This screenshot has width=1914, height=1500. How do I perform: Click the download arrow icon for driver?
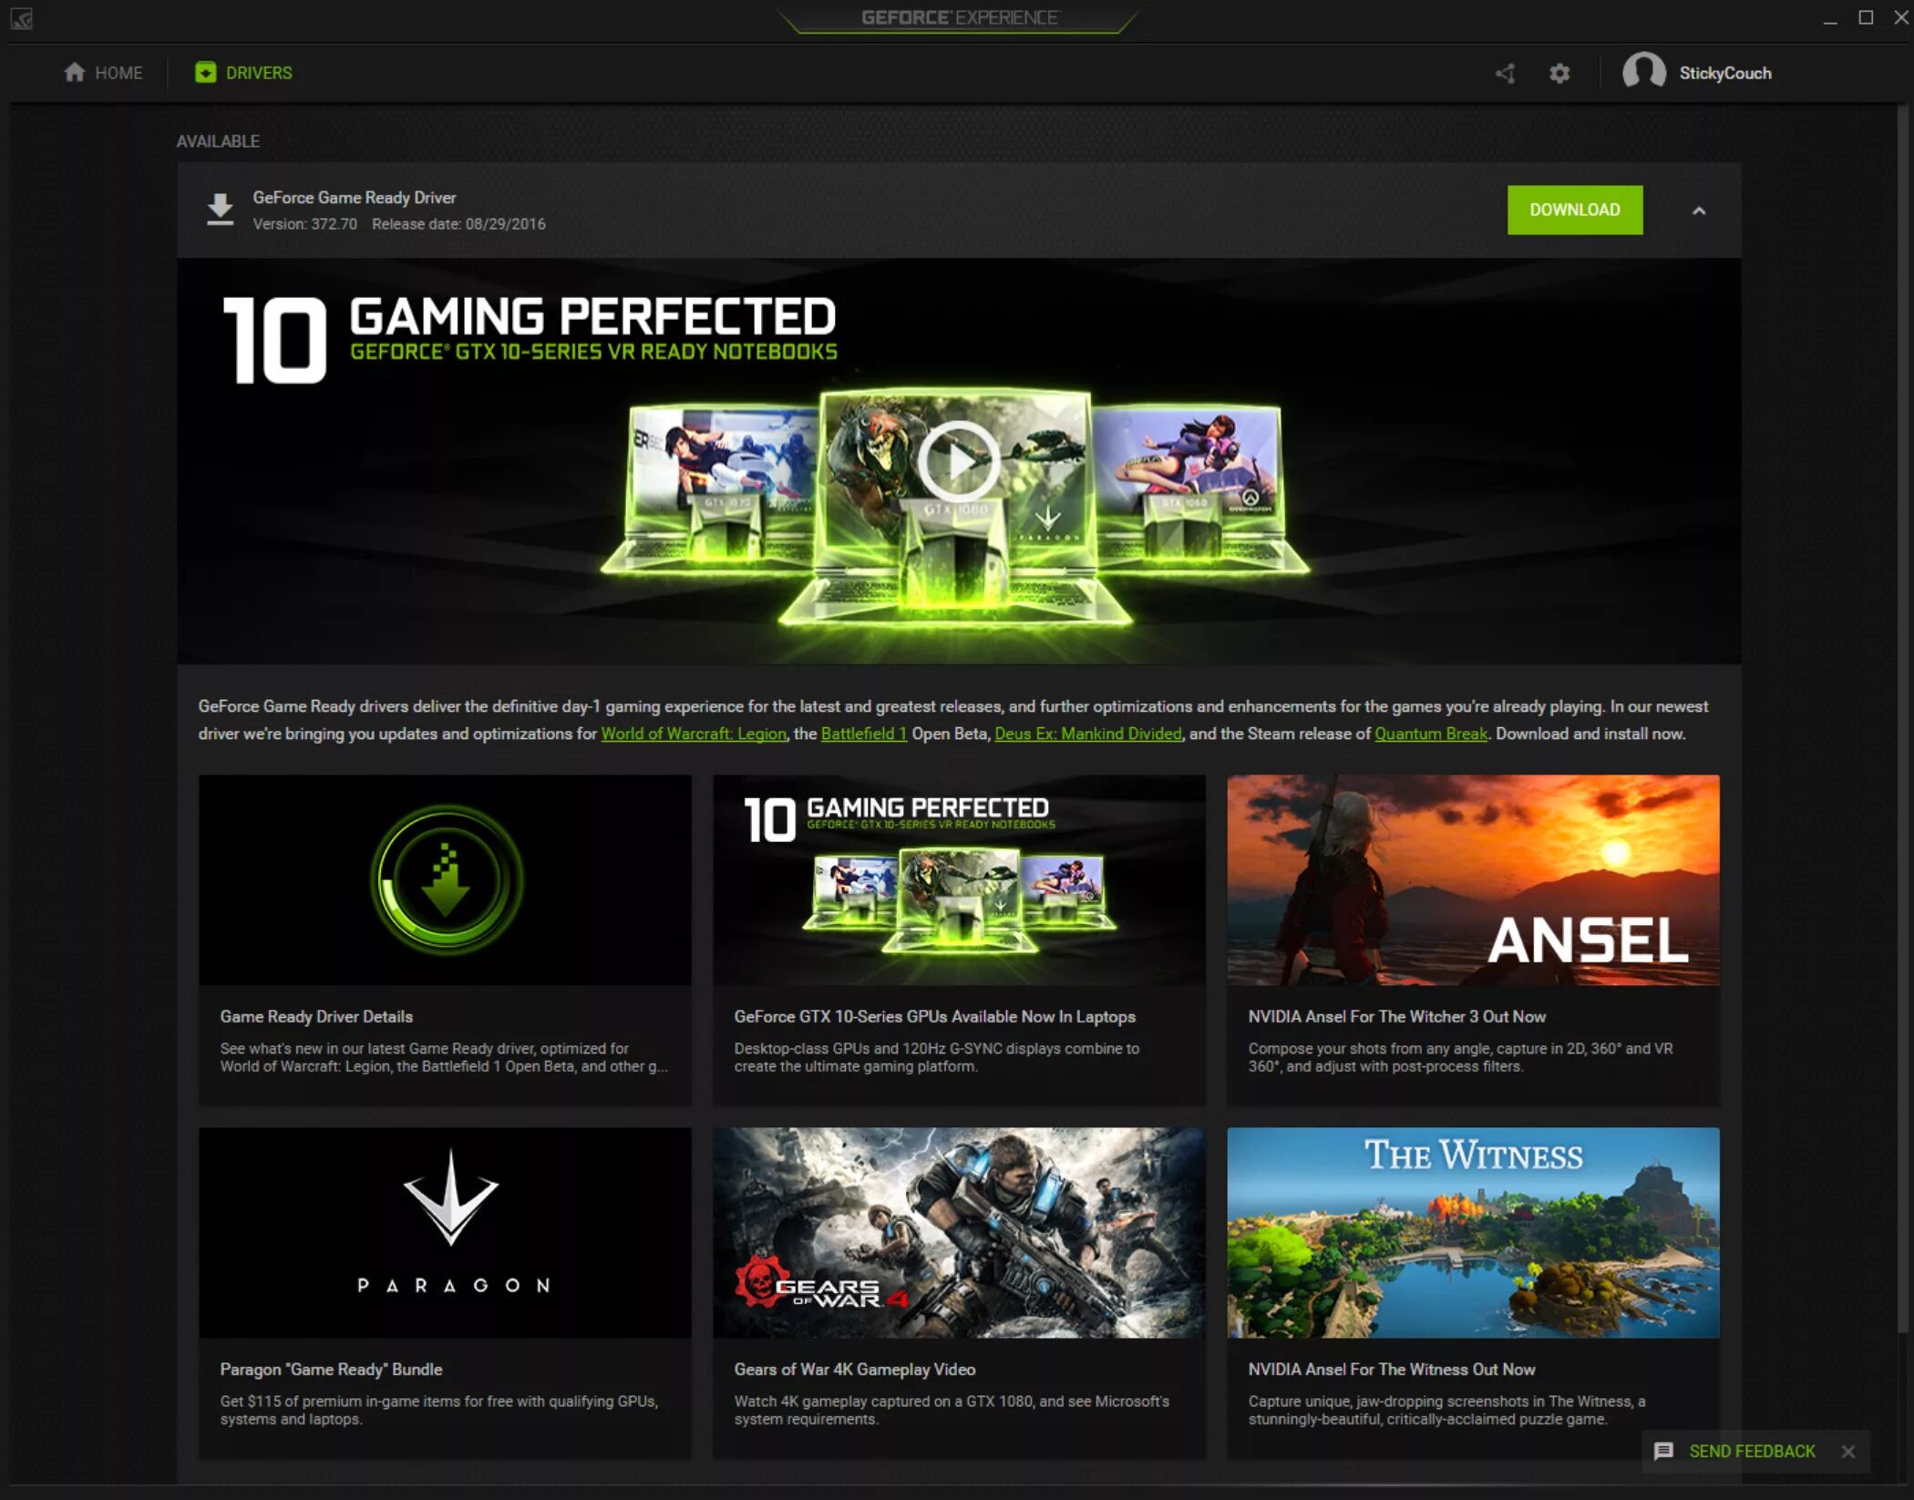[x=221, y=210]
